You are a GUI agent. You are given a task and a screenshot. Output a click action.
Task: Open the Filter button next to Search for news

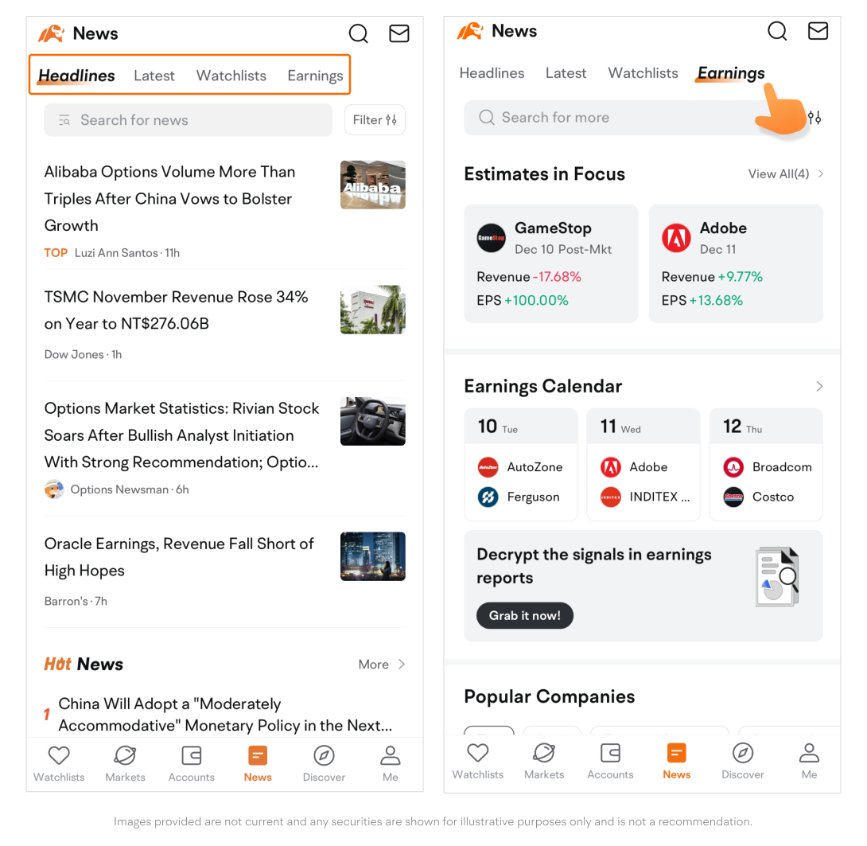[x=375, y=120]
